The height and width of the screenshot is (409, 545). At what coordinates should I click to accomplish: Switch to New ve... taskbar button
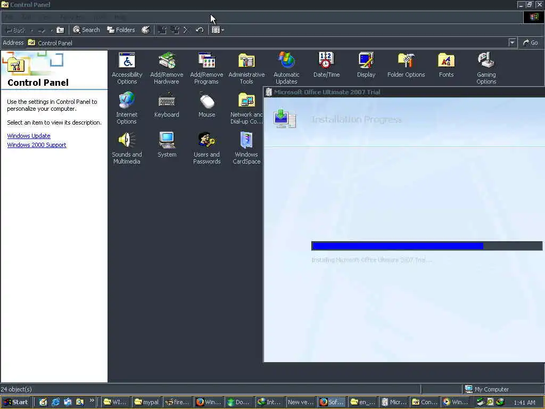301,402
